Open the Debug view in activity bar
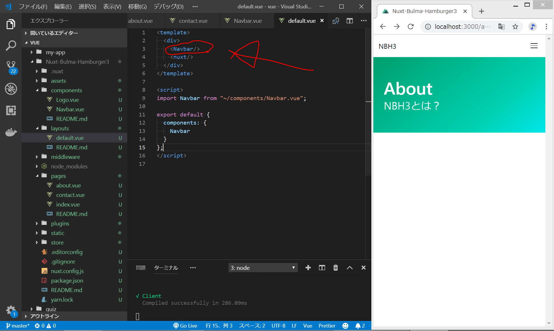 point(11,89)
